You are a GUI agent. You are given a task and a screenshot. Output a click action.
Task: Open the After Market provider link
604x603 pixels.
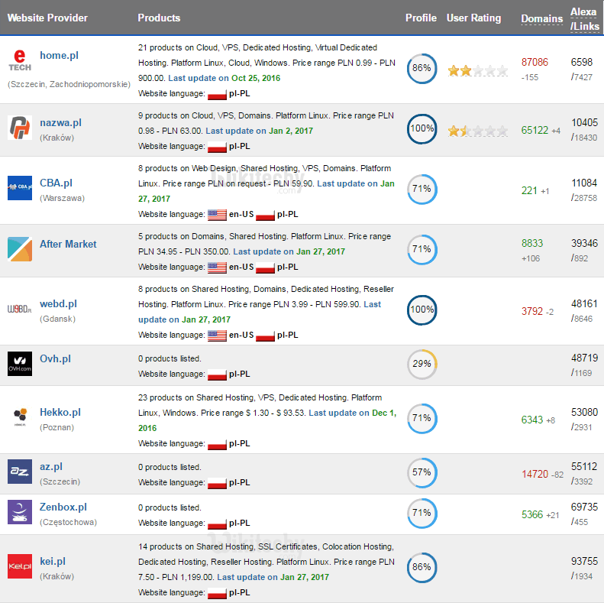tap(68, 244)
